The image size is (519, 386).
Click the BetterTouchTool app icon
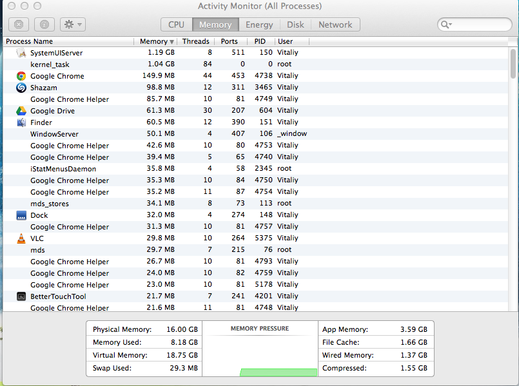tap(21, 296)
